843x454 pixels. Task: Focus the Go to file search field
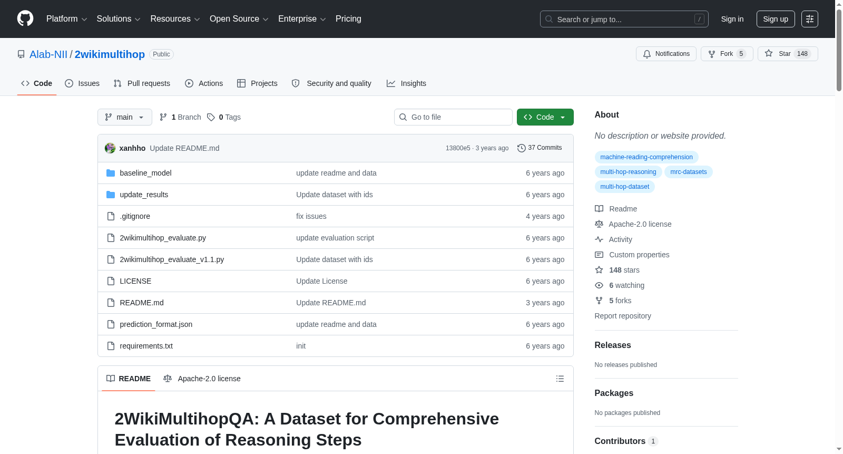pos(453,117)
